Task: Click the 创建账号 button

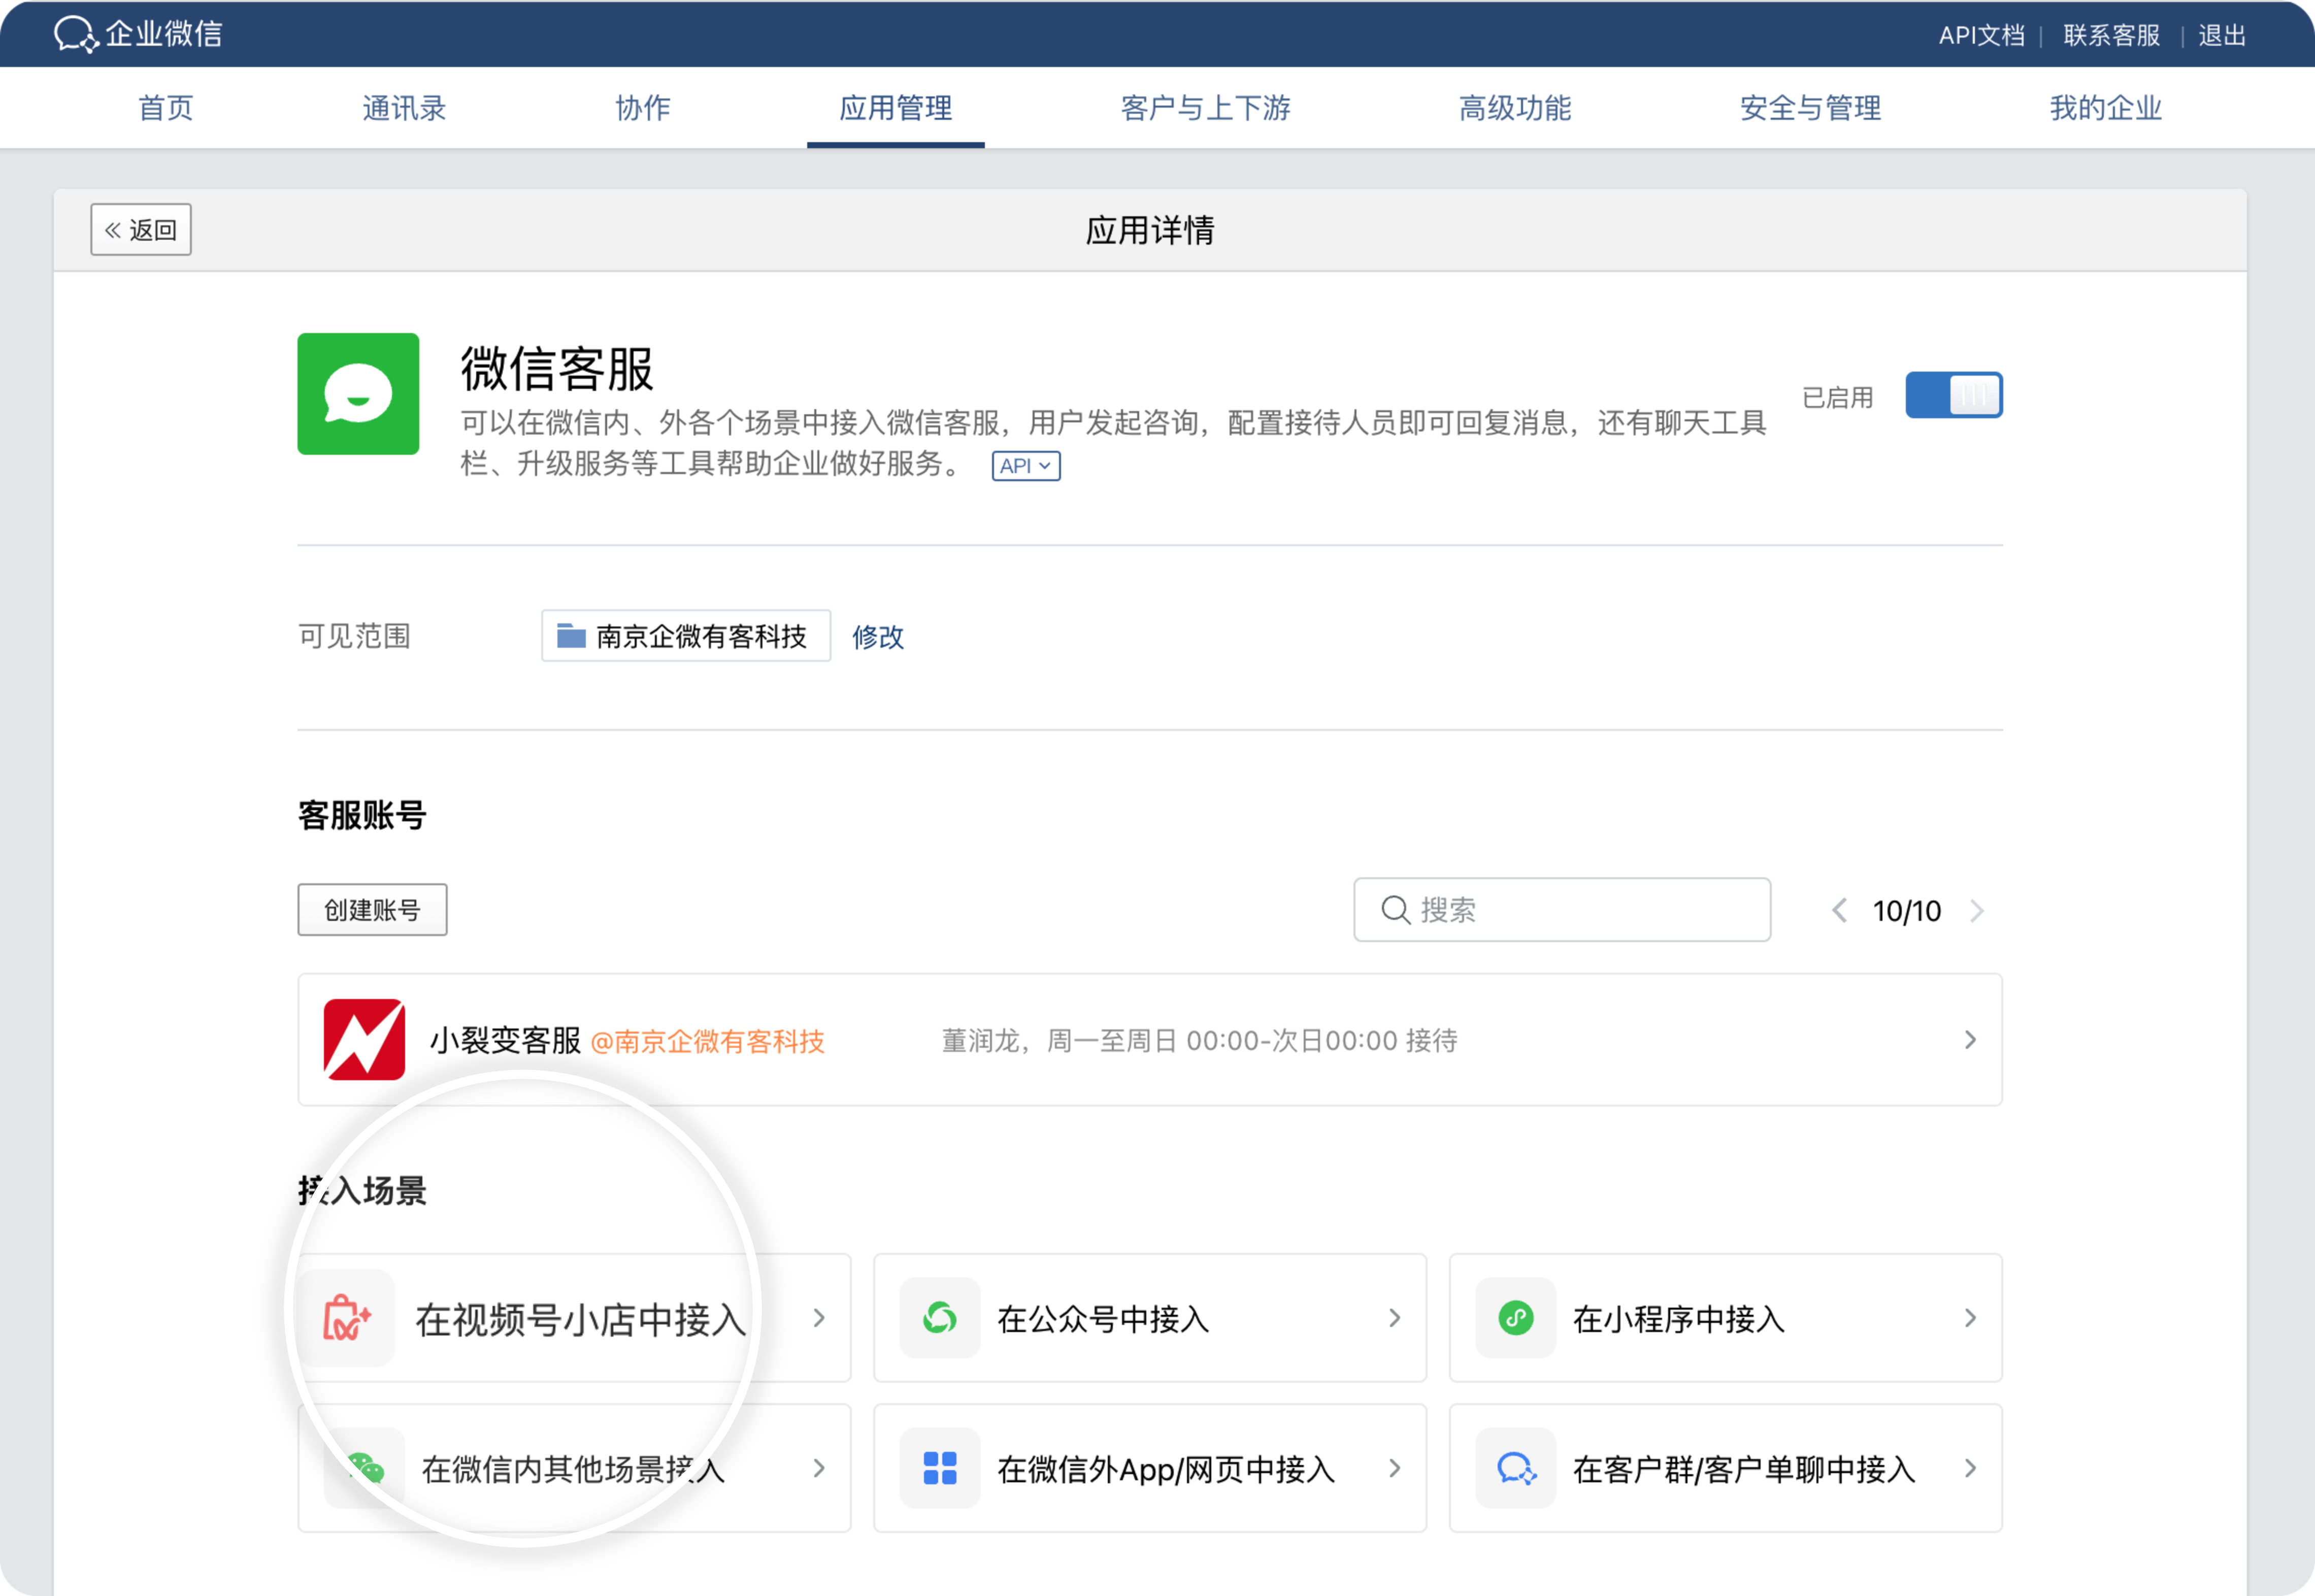Action: tap(372, 910)
